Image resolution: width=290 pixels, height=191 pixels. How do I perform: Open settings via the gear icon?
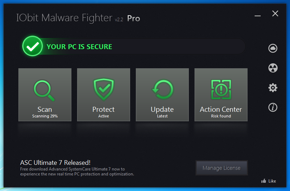click(x=273, y=88)
